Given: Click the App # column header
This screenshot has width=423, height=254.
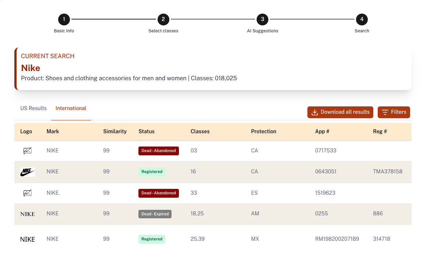Looking at the screenshot, I should pyautogui.click(x=322, y=131).
